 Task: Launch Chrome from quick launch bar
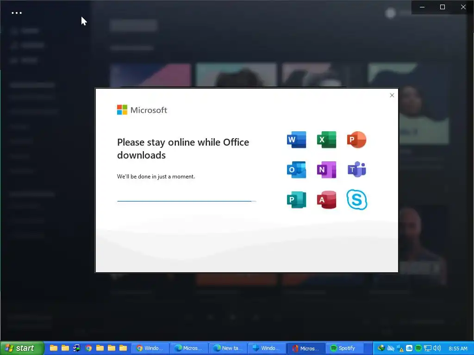[88, 348]
